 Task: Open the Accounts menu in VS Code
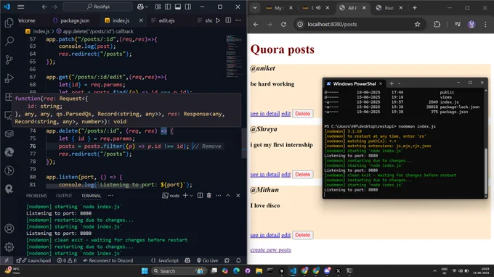tap(9, 228)
